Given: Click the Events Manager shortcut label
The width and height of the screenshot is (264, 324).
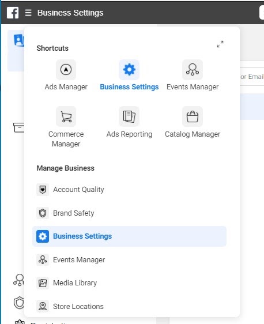Looking at the screenshot, I should 193,87.
